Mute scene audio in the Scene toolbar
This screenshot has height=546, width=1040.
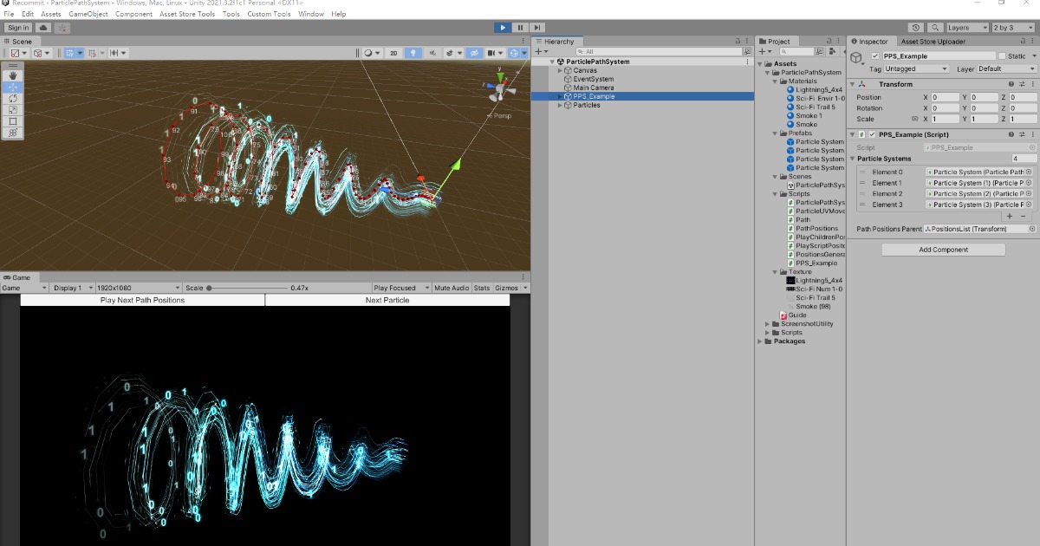(x=433, y=54)
